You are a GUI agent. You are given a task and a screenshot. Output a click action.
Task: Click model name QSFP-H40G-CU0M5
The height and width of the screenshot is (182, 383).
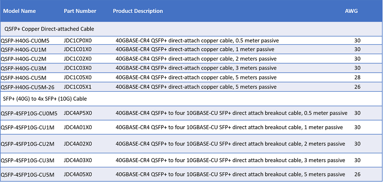tap(28, 40)
